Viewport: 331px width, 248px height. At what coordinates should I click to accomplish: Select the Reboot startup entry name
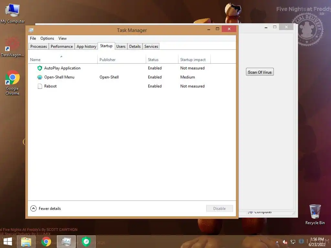pyautogui.click(x=50, y=86)
